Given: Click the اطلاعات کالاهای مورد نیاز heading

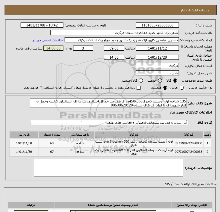Looking at the screenshot, I should pos(191,112).
